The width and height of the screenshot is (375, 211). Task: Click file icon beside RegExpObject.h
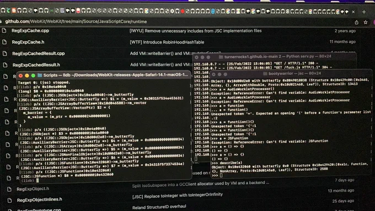coord(9,189)
